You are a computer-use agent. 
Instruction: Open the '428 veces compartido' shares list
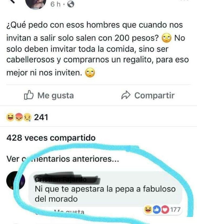click(51, 138)
